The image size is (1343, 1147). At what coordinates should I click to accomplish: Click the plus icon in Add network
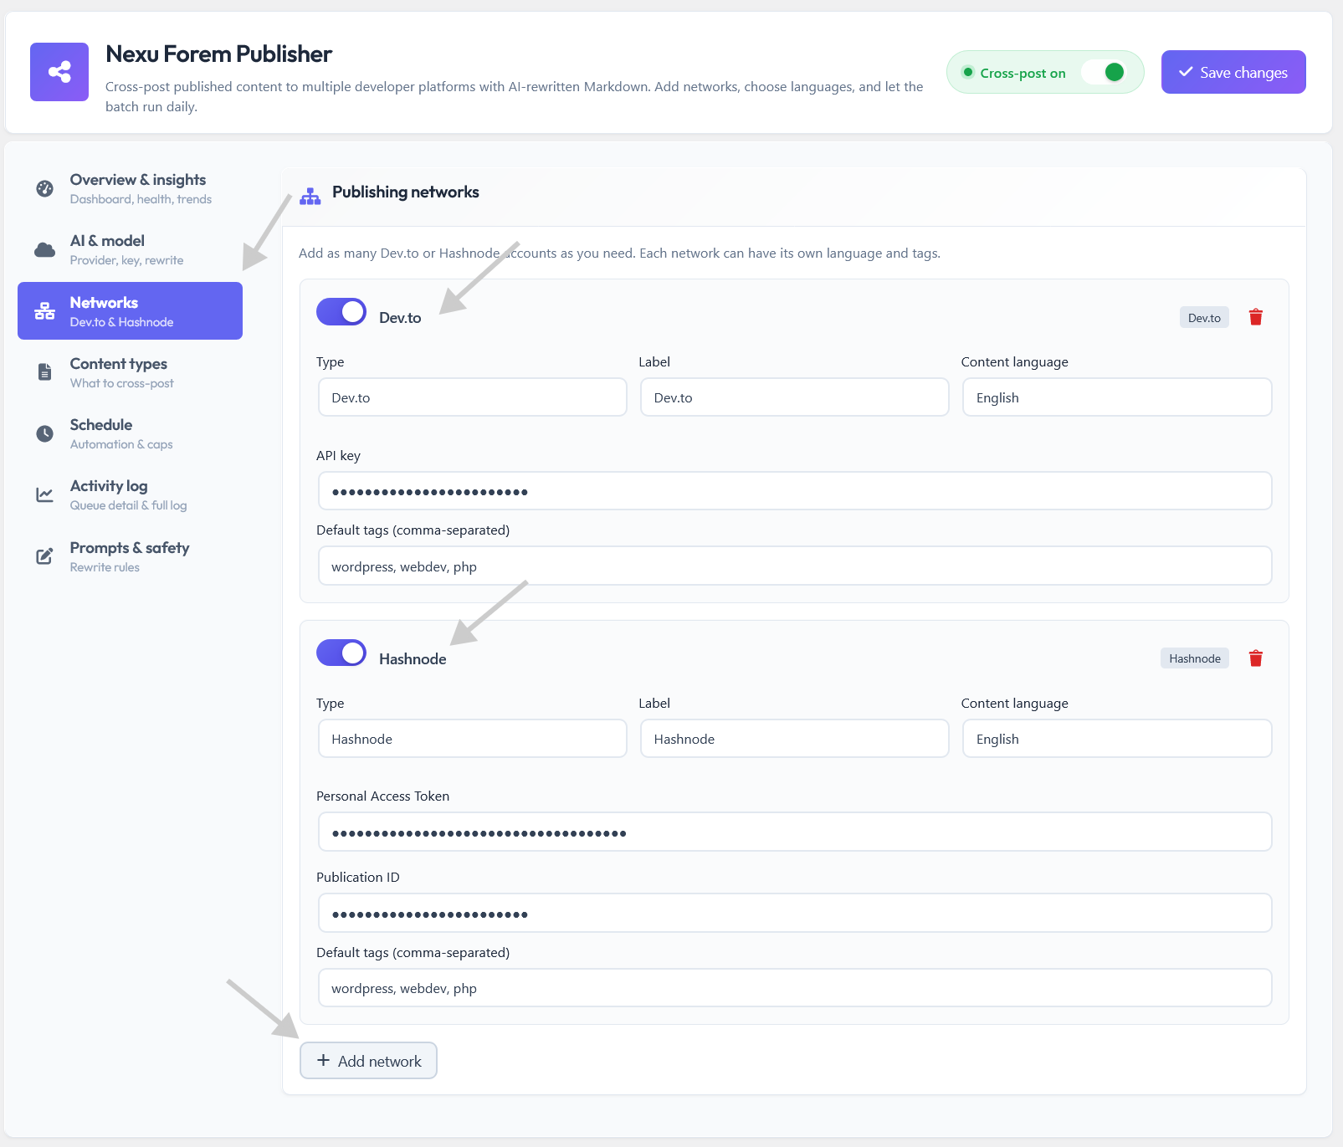click(x=324, y=1060)
